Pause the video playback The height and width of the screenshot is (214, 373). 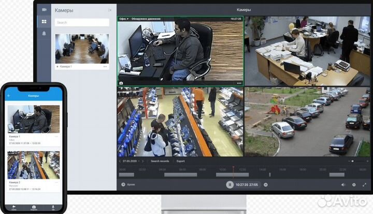[x=229, y=185]
